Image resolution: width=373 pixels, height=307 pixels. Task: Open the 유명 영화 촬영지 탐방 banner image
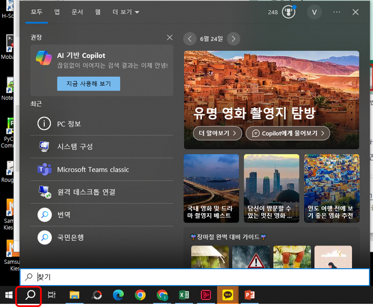[x=271, y=100]
